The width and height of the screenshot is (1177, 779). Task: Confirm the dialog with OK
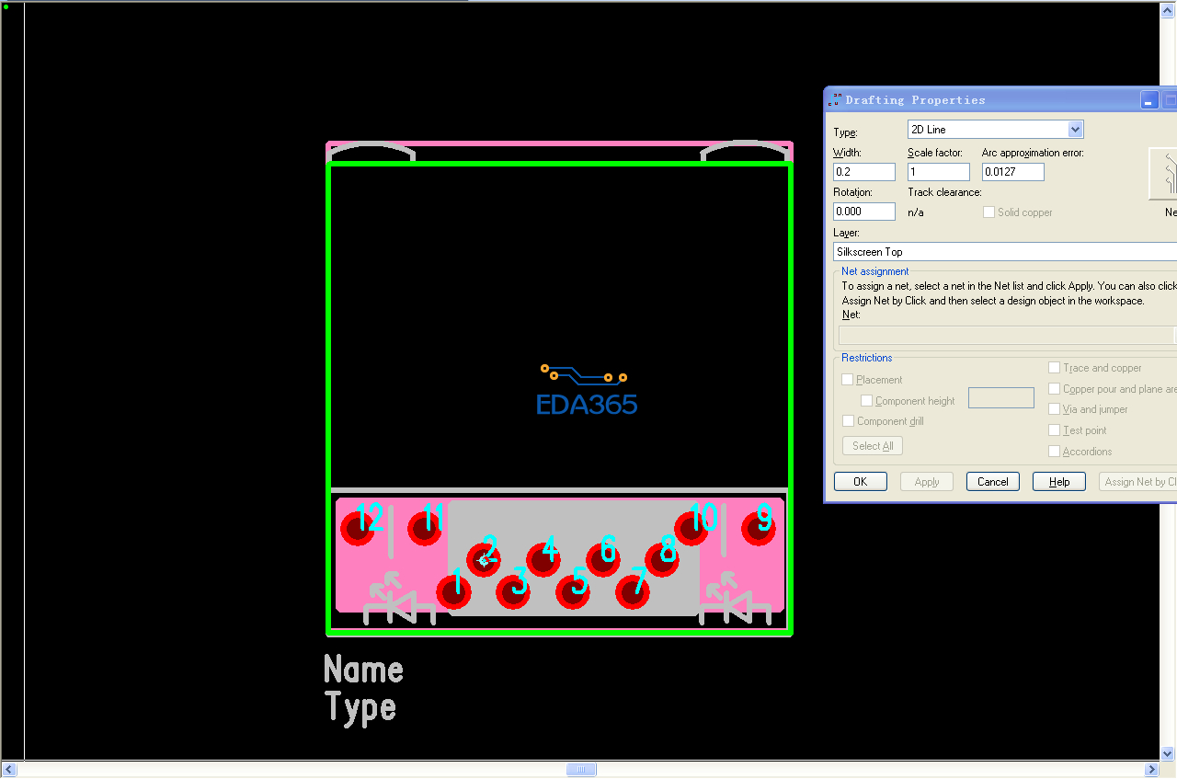861,482
